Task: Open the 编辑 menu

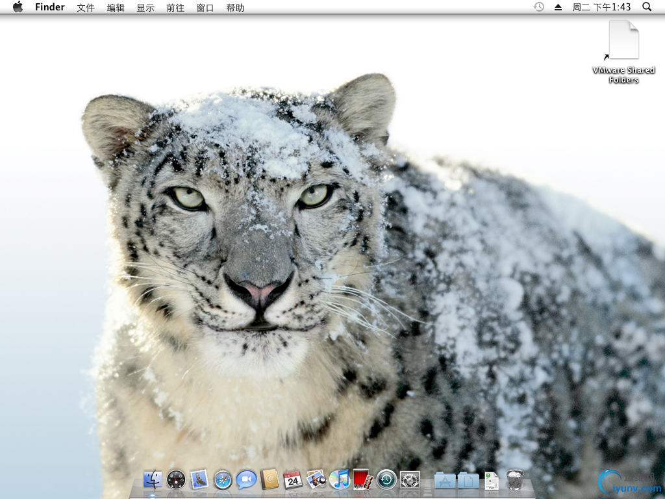Action: click(116, 8)
